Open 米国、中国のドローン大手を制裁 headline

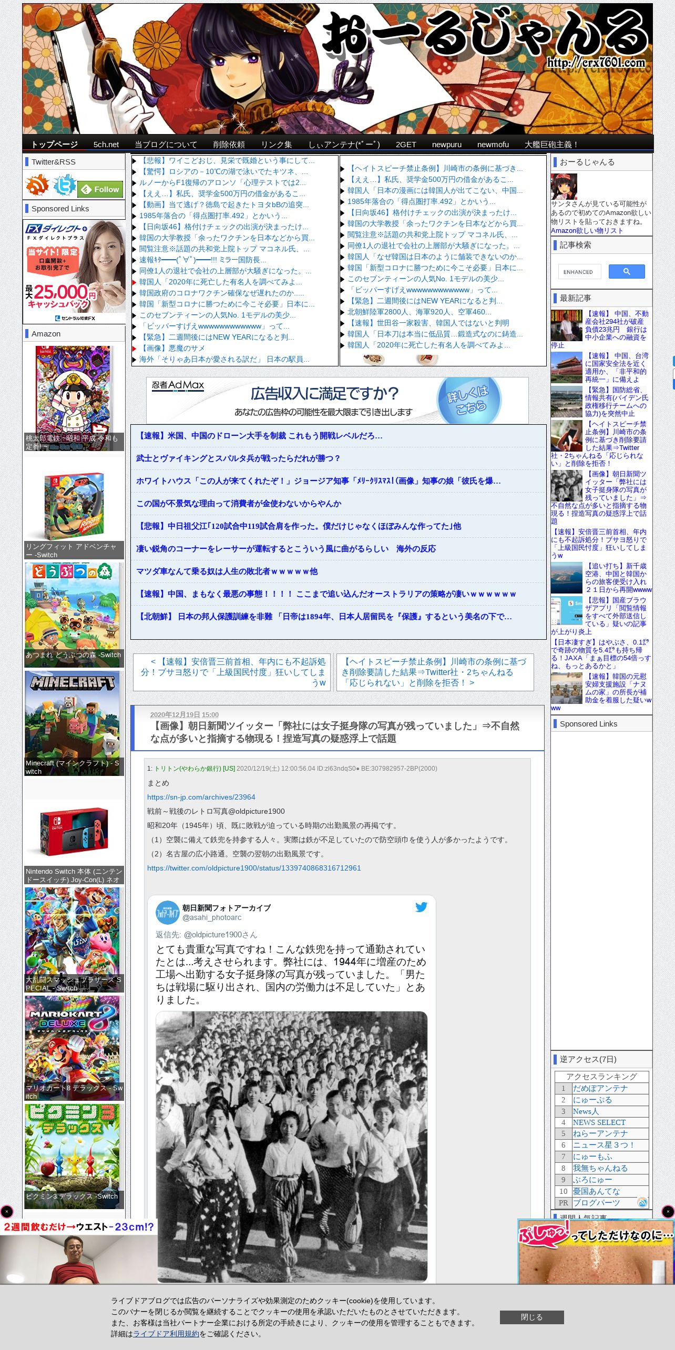(x=259, y=436)
